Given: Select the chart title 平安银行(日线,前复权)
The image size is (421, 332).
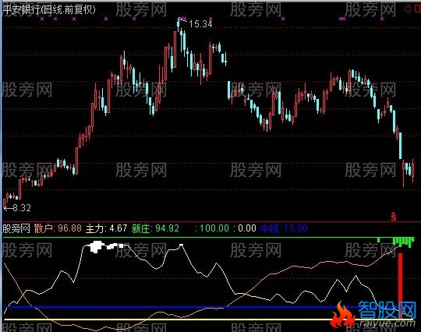Looking at the screenshot, I should click(49, 9).
